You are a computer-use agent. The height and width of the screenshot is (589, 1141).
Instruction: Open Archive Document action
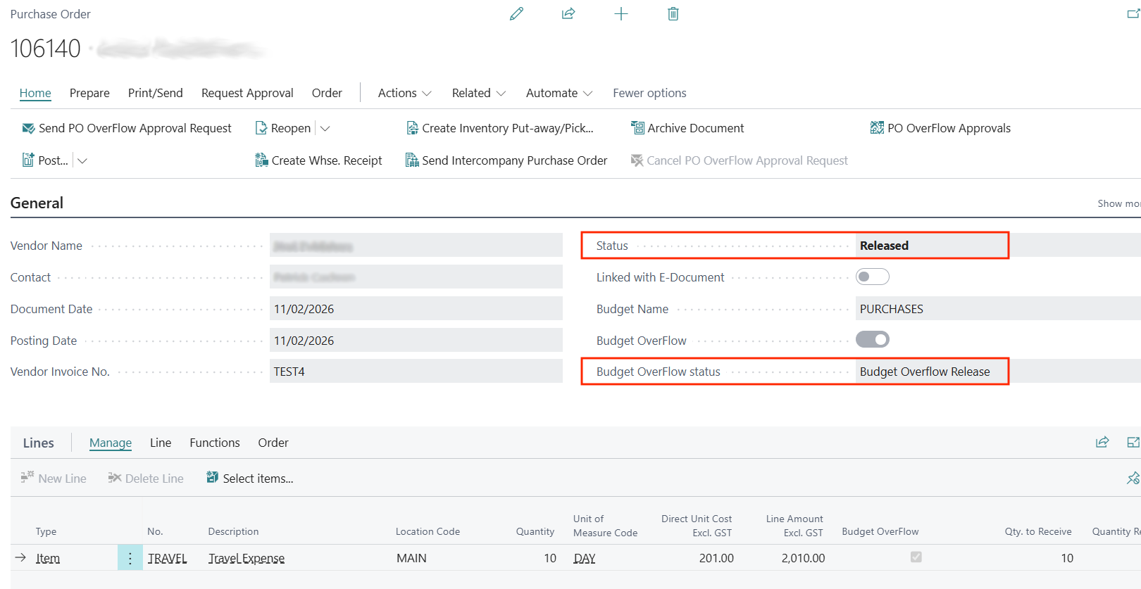pos(687,128)
